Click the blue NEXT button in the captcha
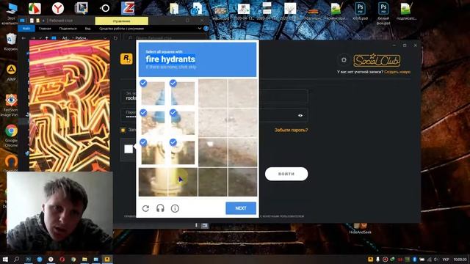The image size is (470, 264). (241, 208)
